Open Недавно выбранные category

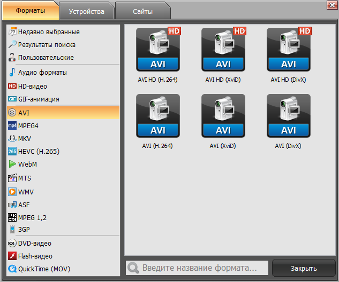(63, 32)
